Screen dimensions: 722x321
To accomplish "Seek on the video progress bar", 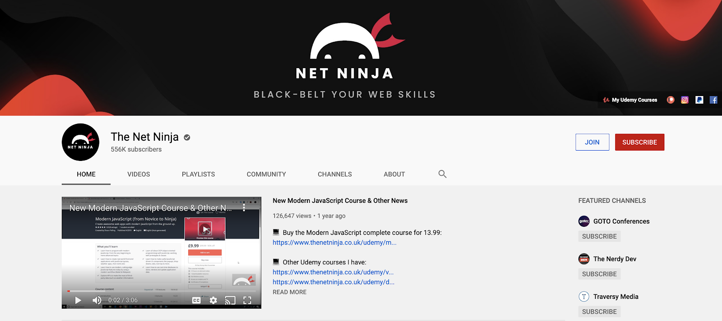I will click(162, 291).
